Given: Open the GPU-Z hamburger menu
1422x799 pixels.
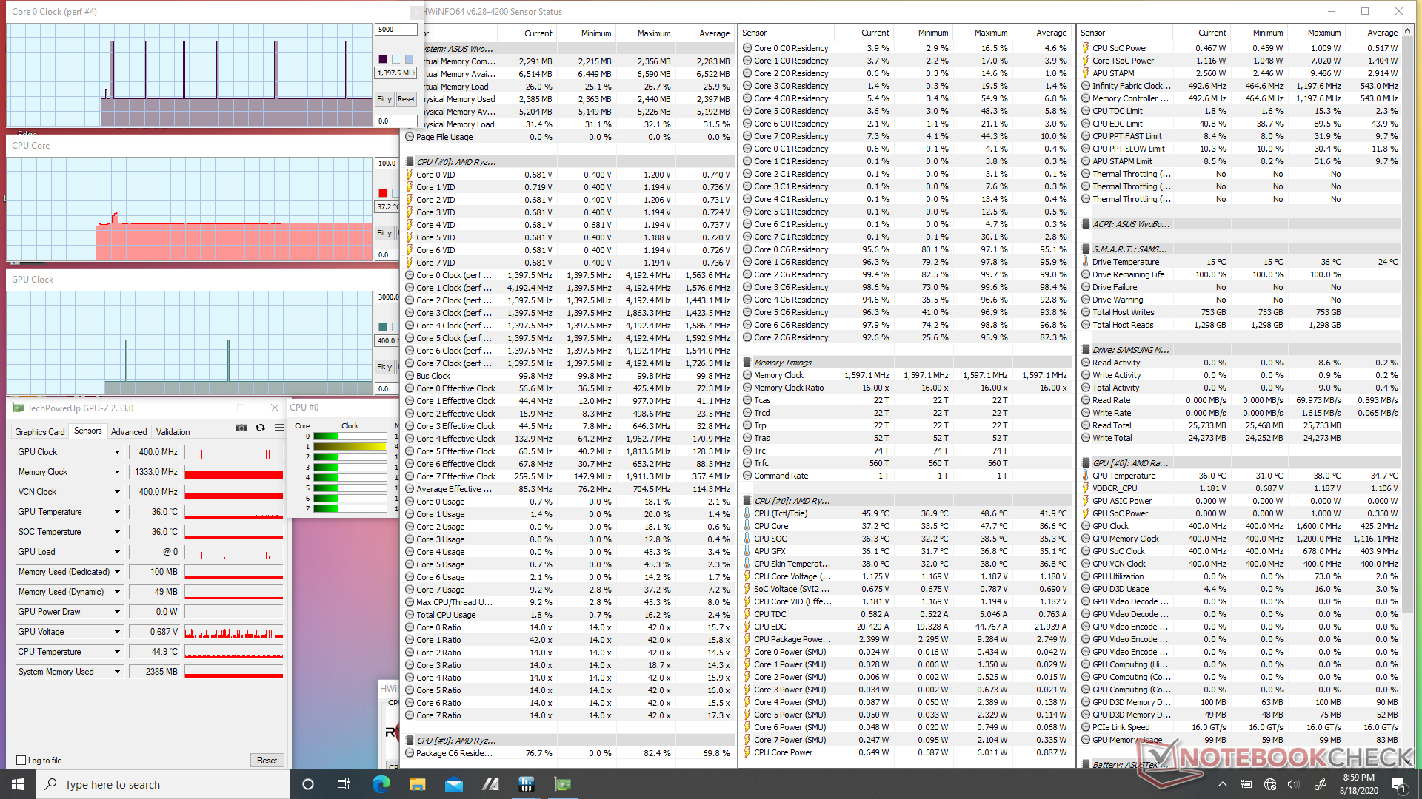Looking at the screenshot, I should tap(279, 428).
